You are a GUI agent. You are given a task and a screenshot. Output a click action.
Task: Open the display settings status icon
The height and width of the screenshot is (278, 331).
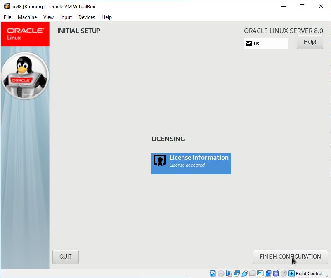260,273
